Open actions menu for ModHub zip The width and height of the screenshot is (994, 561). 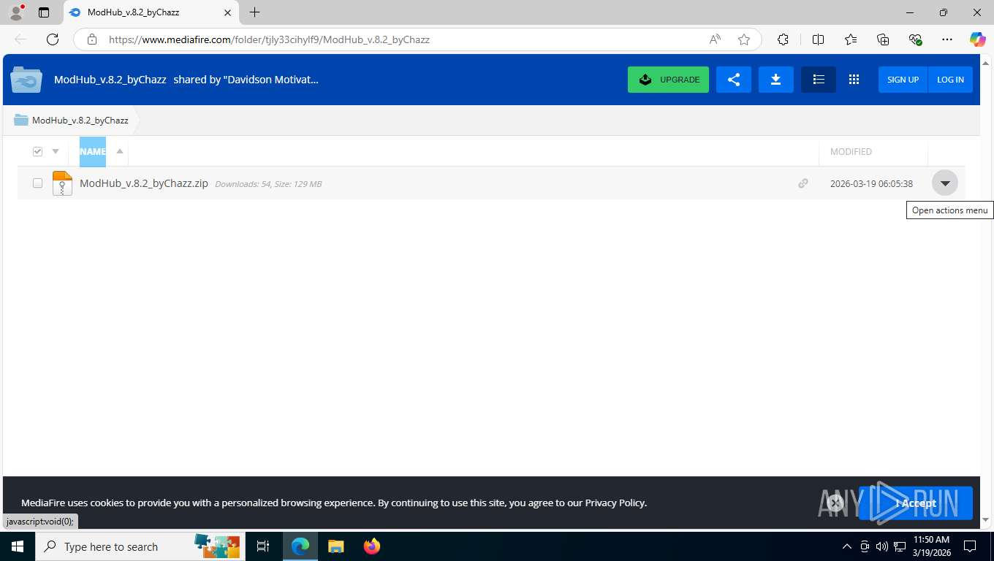(945, 183)
